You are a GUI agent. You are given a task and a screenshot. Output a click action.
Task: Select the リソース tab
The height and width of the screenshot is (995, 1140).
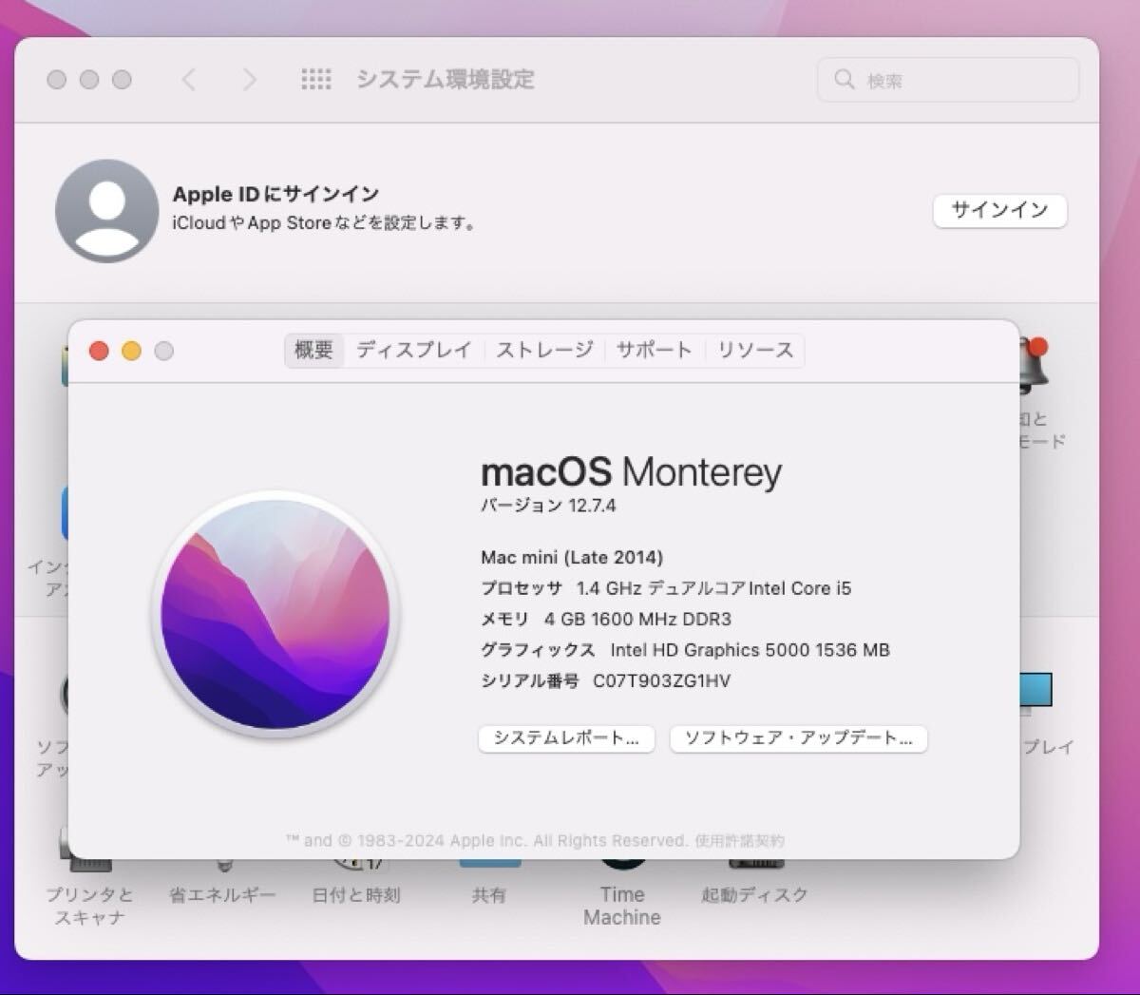(755, 351)
